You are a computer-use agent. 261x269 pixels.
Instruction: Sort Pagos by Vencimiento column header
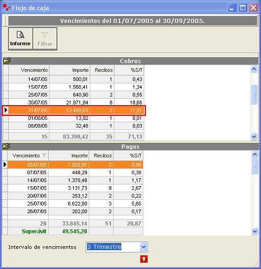(x=28, y=156)
